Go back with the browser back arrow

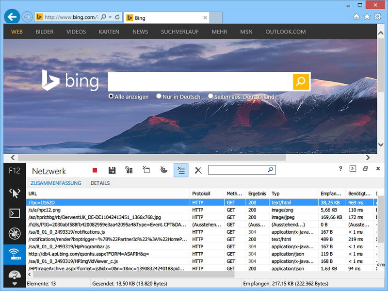tap(12, 17)
